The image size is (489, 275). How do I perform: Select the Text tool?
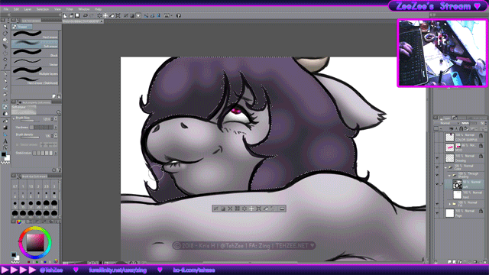5,141
